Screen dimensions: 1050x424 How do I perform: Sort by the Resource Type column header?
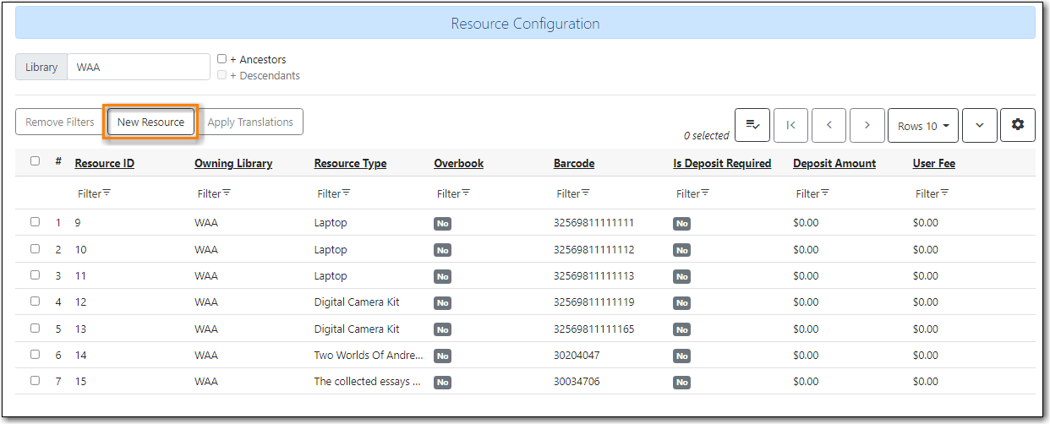coord(350,163)
